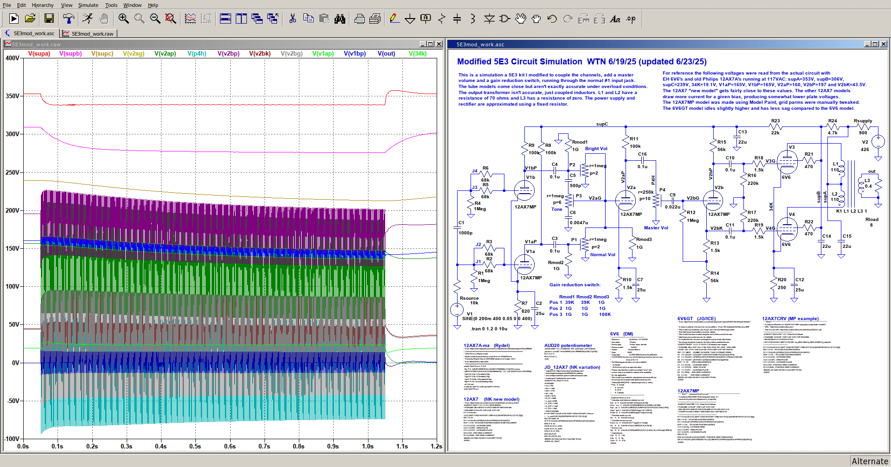Select the Ground symbol tool
The width and height of the screenshot is (891, 467).
(x=410, y=19)
